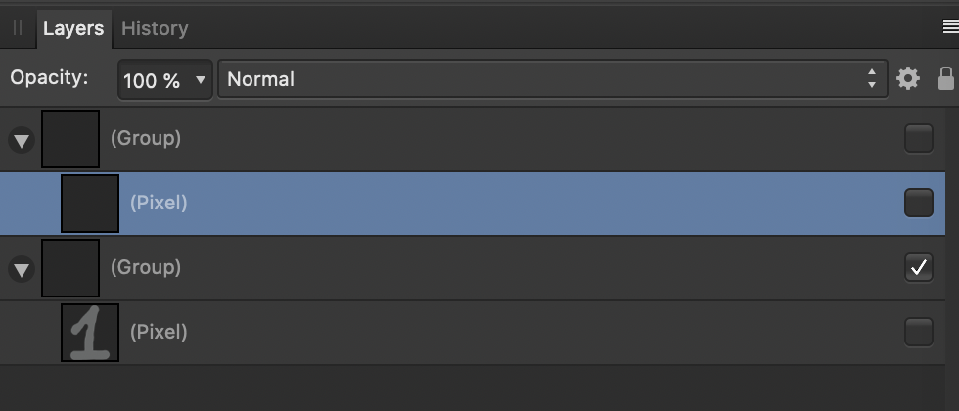The width and height of the screenshot is (959, 411).
Task: Collapse the first Group layer triangle
Action: 22,141
